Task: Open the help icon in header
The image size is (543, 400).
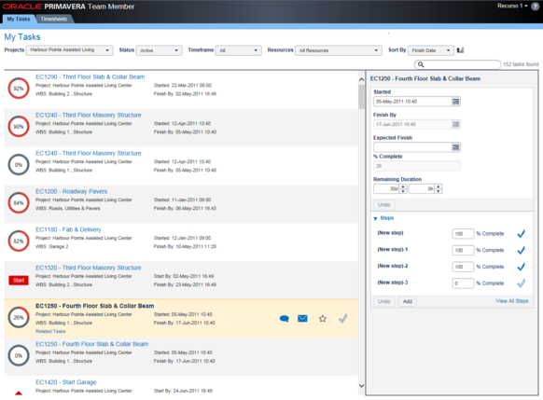Action: coord(536,7)
